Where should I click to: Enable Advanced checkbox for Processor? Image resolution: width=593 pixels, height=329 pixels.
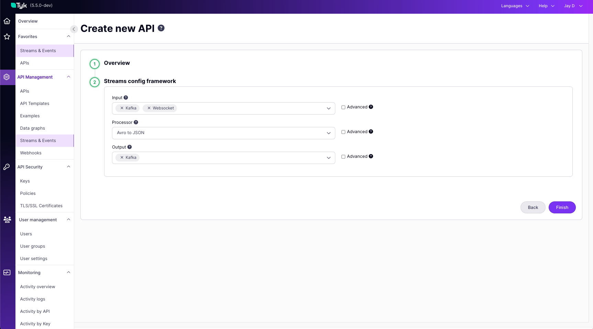click(343, 132)
